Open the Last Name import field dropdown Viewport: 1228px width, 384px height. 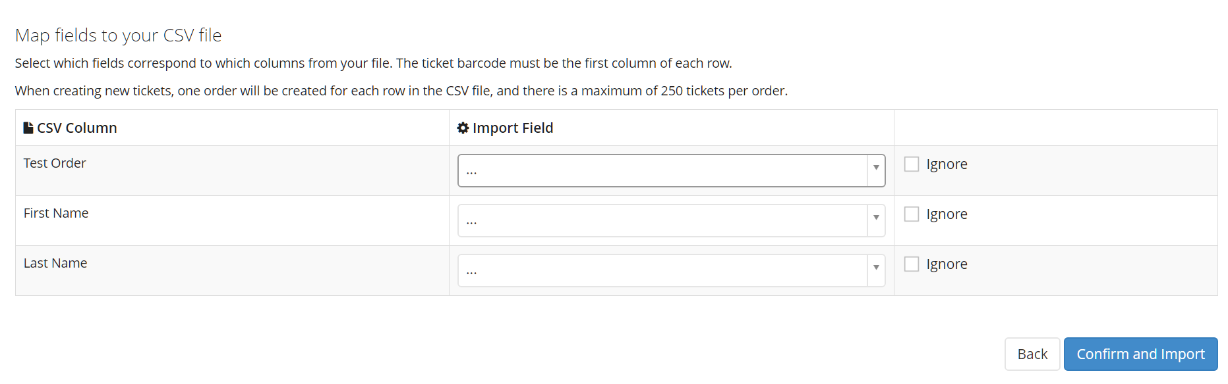671,270
